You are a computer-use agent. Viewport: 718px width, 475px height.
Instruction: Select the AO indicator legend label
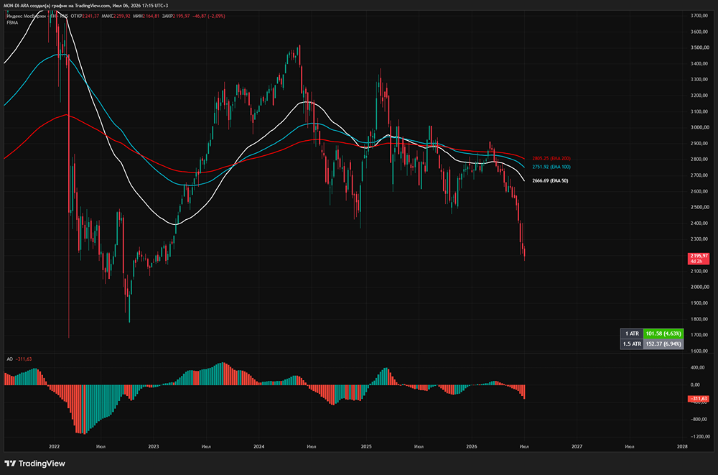(9, 359)
